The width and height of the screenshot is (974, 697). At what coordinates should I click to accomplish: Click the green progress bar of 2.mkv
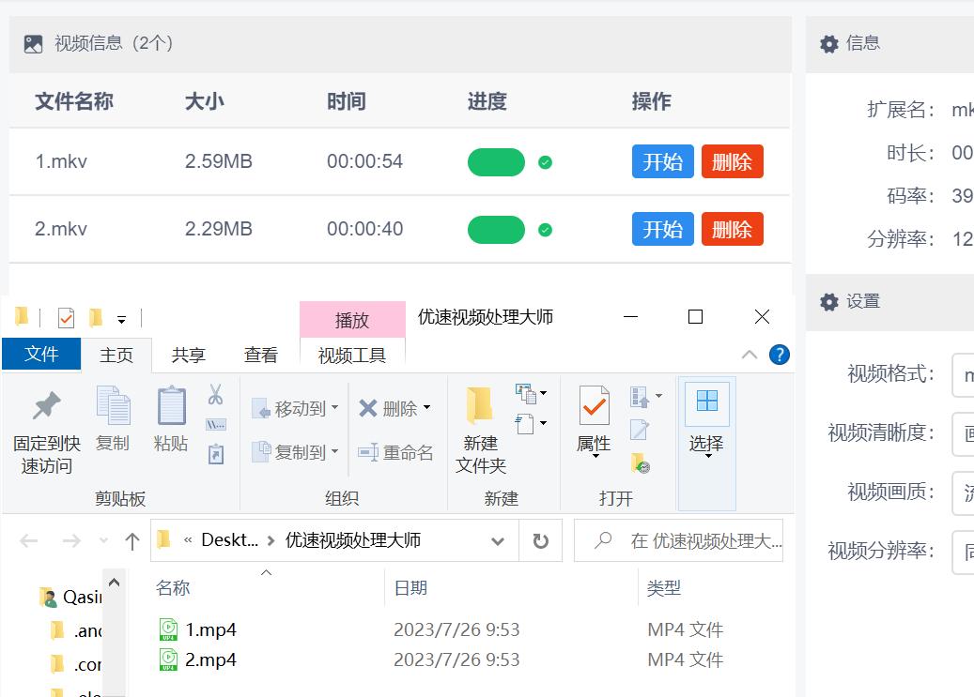point(495,228)
